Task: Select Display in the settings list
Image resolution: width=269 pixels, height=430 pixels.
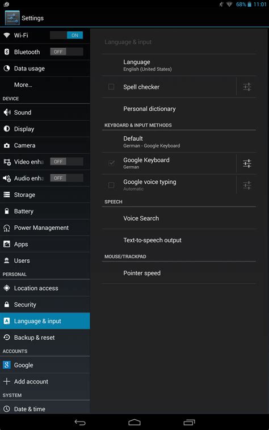Action: pyautogui.click(x=45, y=129)
